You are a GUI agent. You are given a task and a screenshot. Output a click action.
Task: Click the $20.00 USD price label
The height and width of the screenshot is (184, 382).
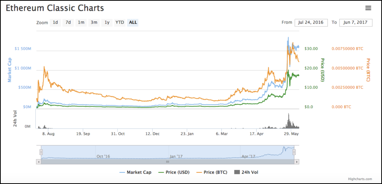(x=311, y=68)
